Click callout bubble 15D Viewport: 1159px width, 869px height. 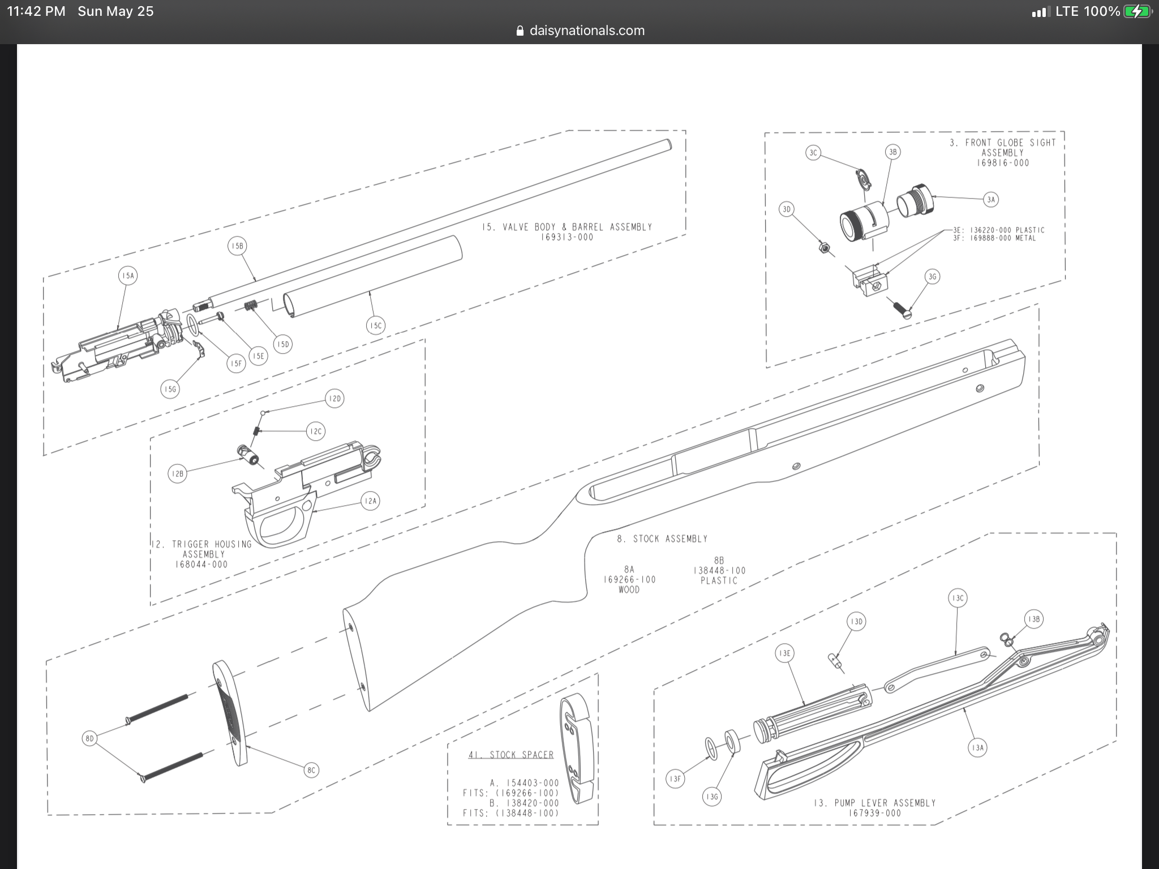282,344
